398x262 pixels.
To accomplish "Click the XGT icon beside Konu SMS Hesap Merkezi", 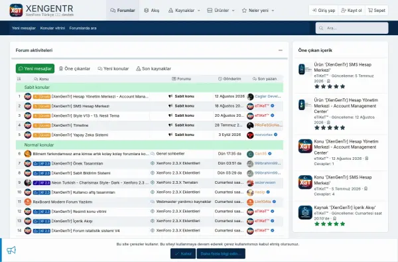I will (x=305, y=182).
